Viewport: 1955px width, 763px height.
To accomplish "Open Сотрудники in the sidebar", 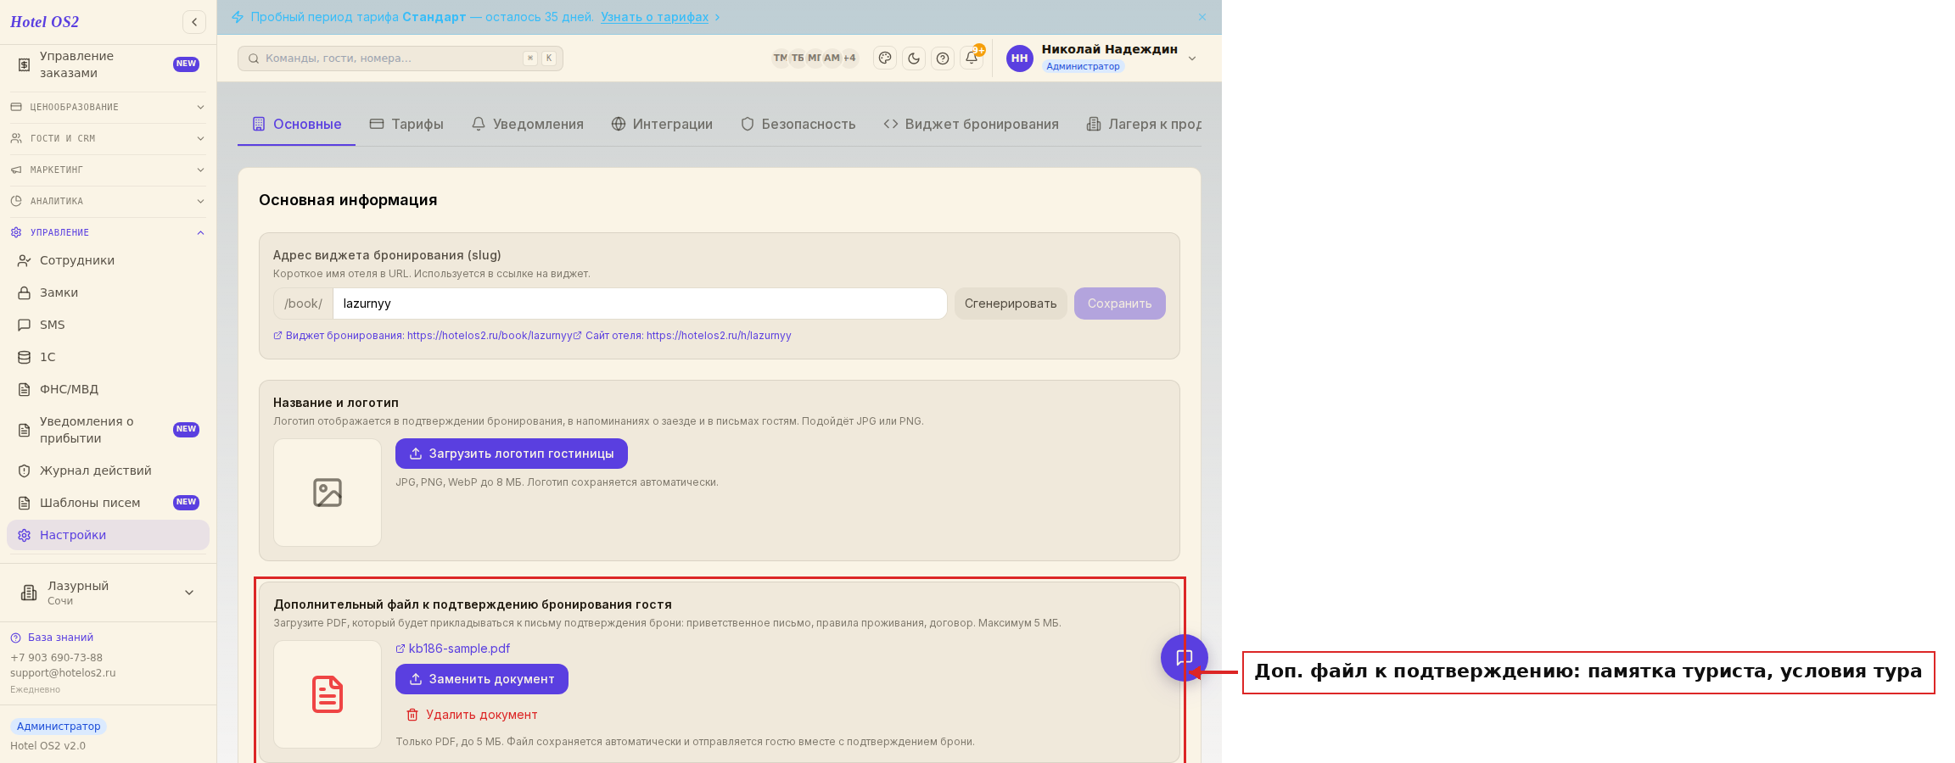I will (x=108, y=260).
